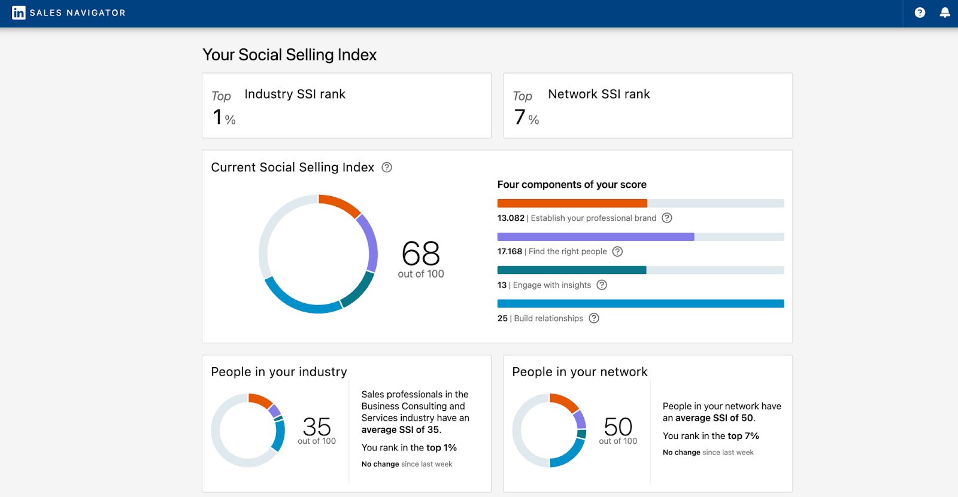The height and width of the screenshot is (497, 958).
Task: Click help icon for Establish your professional brand
Action: tap(667, 218)
